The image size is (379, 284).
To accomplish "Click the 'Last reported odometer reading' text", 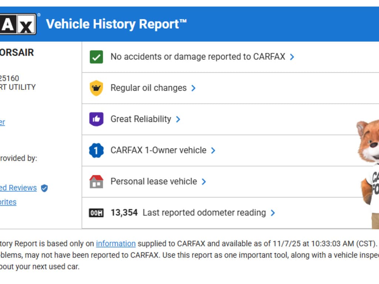I will pos(204,213).
